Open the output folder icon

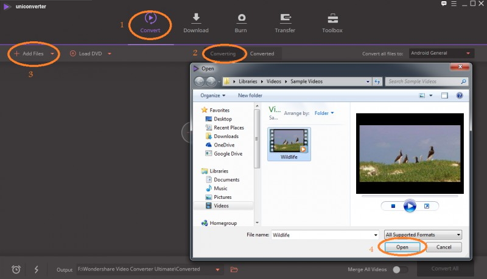234,270
